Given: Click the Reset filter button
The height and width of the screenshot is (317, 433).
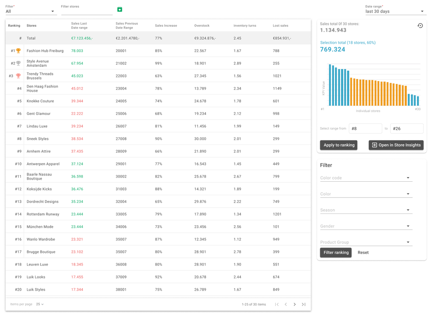Looking at the screenshot, I should click(363, 252).
